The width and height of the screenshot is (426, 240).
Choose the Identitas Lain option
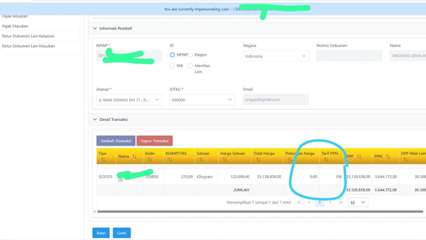pyautogui.click(x=190, y=66)
